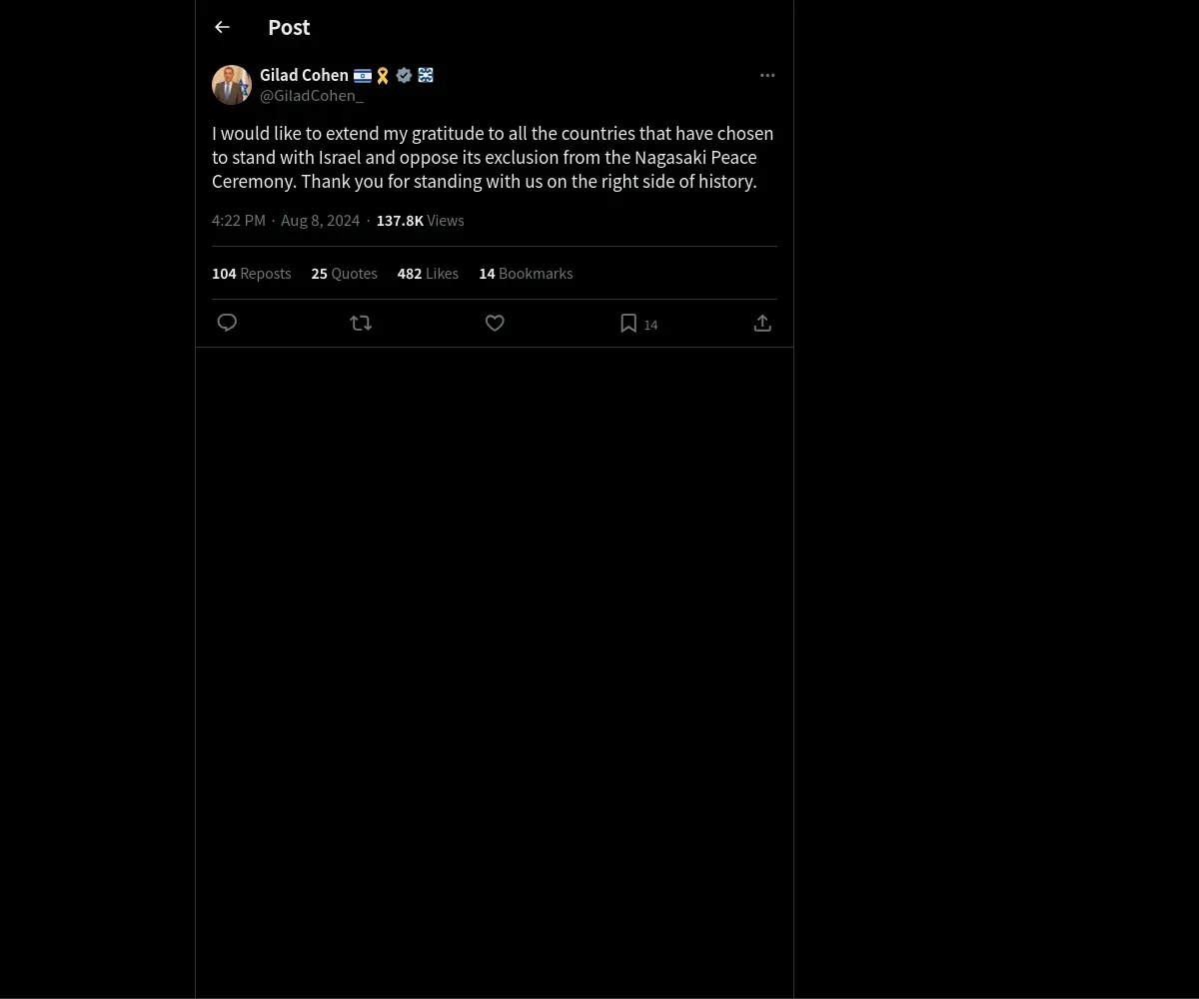Viewport: 1199px width, 999px height.
Task: Click the 4:22 PM Aug 8, 2024 timestamp
Action: pos(286,221)
